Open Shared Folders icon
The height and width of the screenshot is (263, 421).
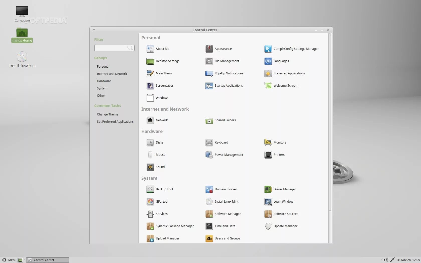[209, 120]
